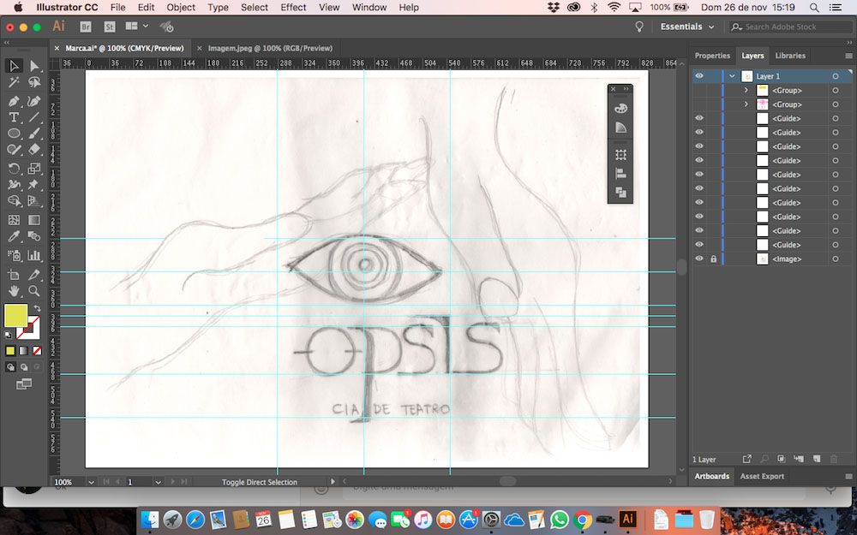Activate the Hand tool

point(14,291)
